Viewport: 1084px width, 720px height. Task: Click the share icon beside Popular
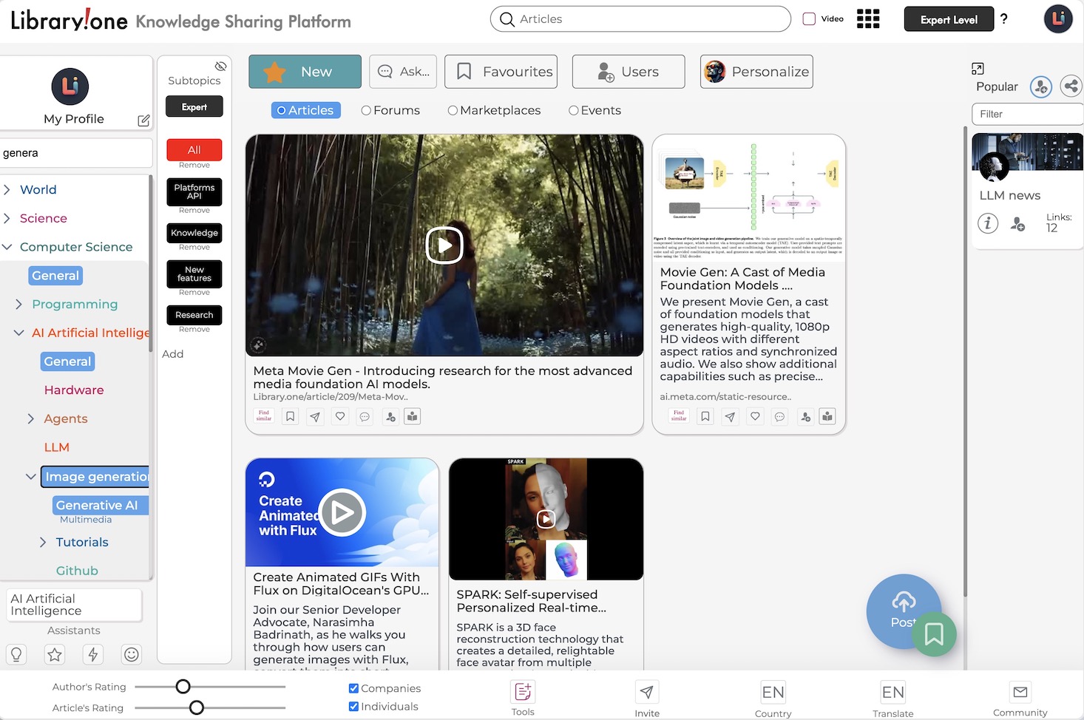tap(1071, 86)
